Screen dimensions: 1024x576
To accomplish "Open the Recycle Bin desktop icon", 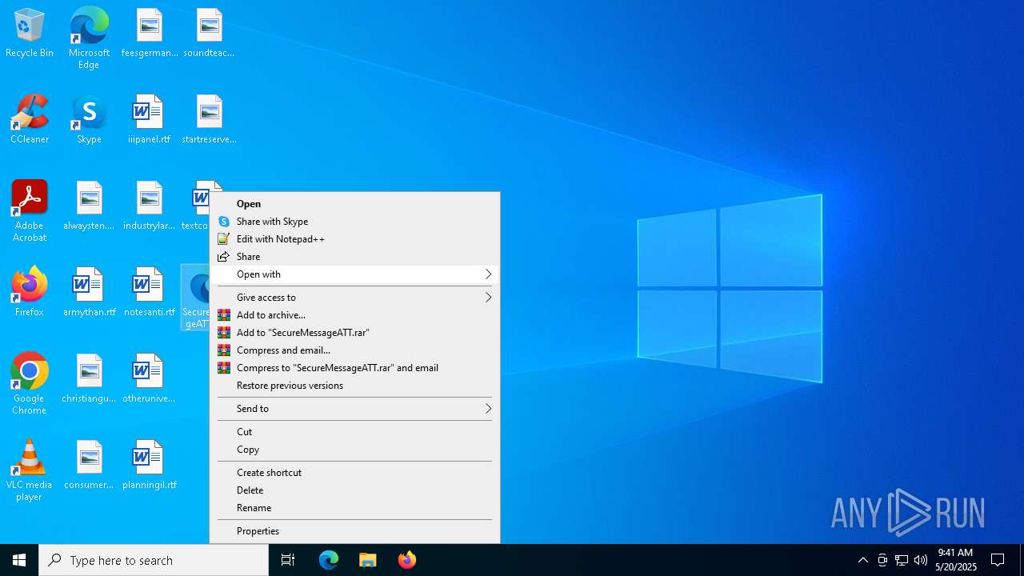I will 30,34.
